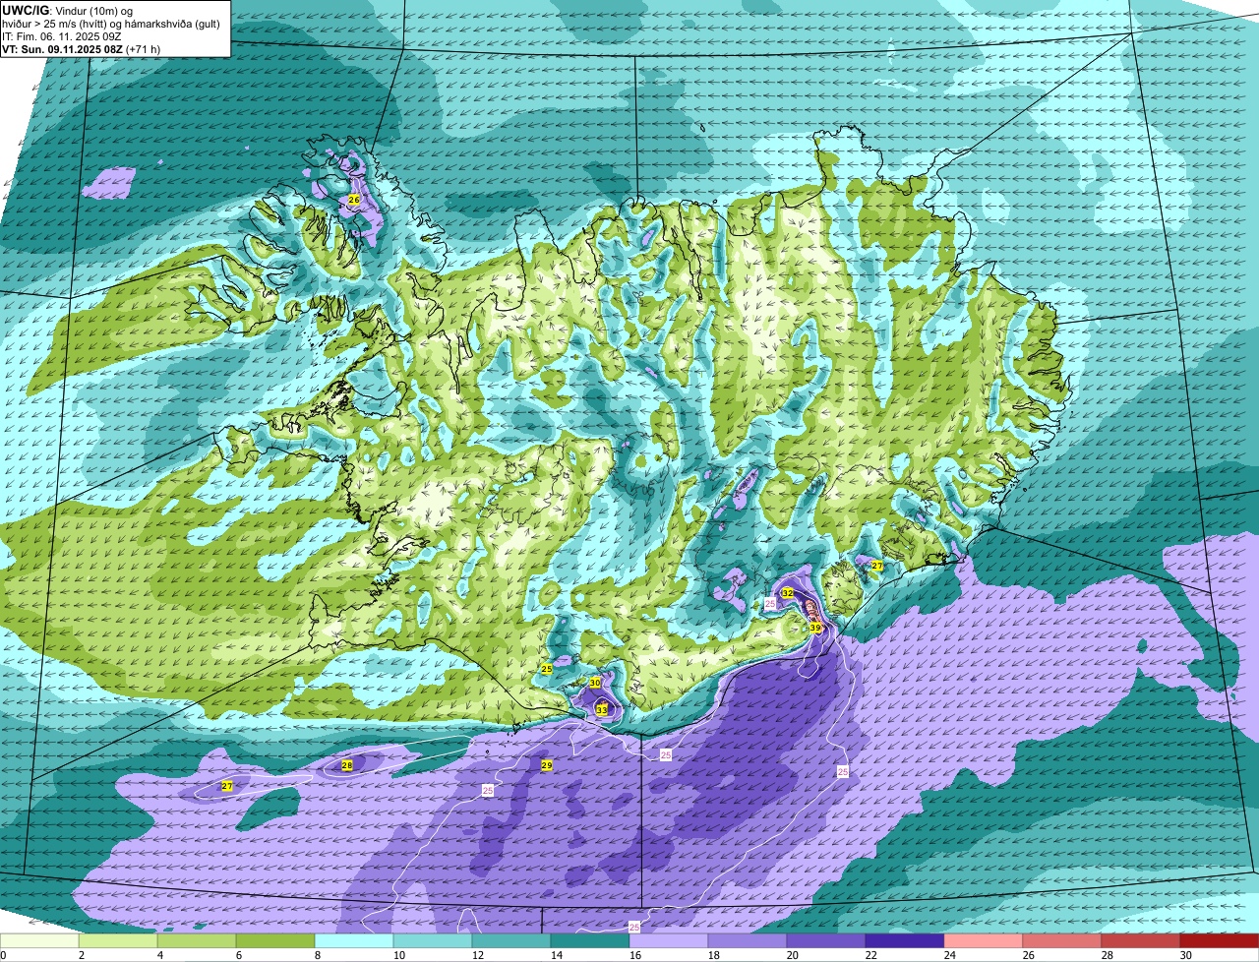Viewport: 1259px width, 962px height.
Task: Click the "VT: Sun. 09.11.2025 08Z" valid time text
Action: click(63, 48)
